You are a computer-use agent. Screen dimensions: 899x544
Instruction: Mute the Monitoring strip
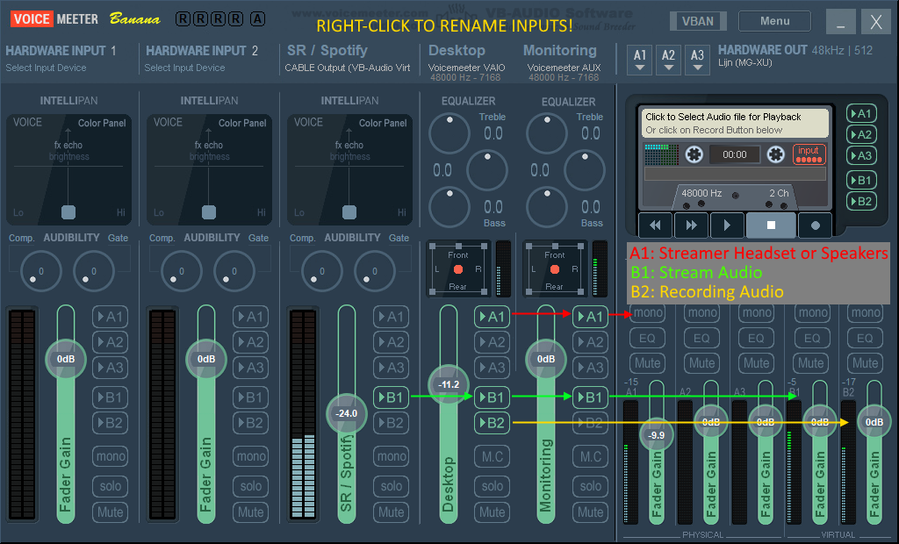[x=591, y=512]
